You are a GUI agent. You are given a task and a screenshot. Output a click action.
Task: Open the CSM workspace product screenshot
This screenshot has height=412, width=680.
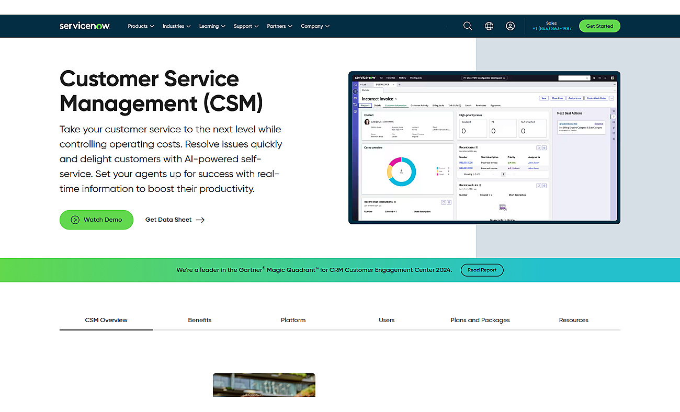coord(484,147)
